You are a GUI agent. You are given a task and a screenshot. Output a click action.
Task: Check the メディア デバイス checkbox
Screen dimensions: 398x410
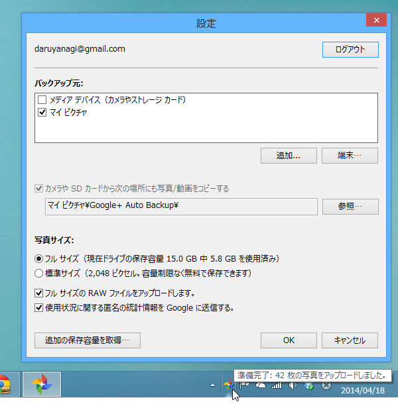[42, 99]
